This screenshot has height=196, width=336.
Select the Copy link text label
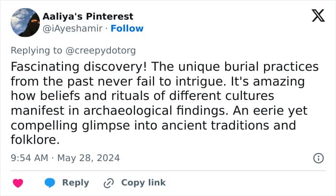click(144, 183)
